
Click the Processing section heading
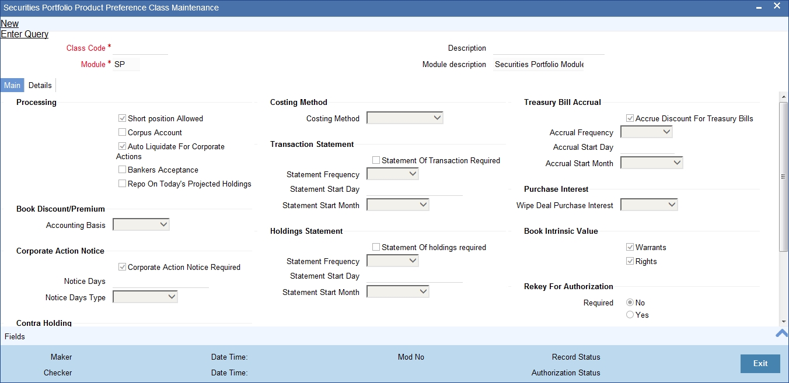click(36, 102)
